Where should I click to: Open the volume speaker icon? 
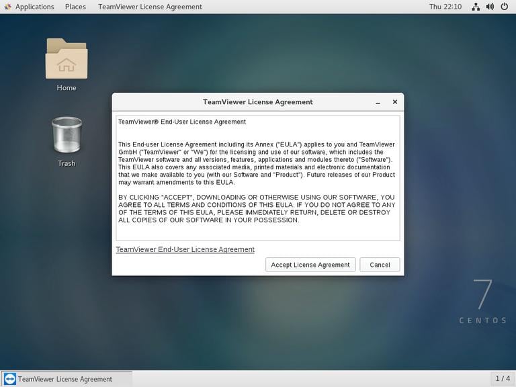coord(490,7)
